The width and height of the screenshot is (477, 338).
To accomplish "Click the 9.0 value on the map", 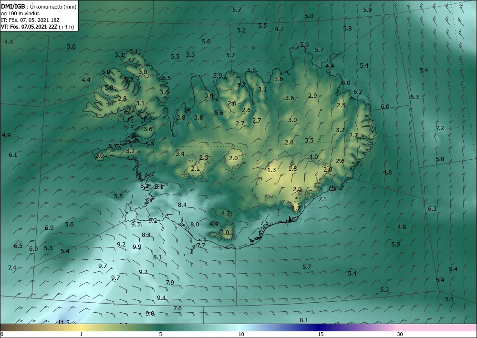I will click(150, 313).
